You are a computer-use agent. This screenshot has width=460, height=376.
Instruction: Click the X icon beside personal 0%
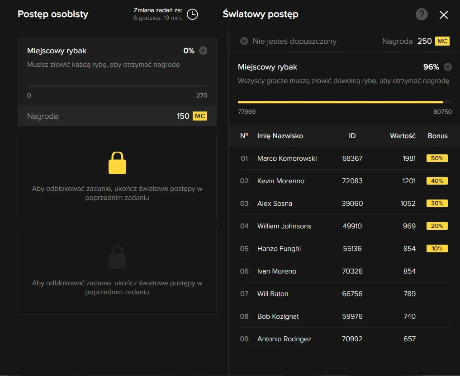point(203,51)
